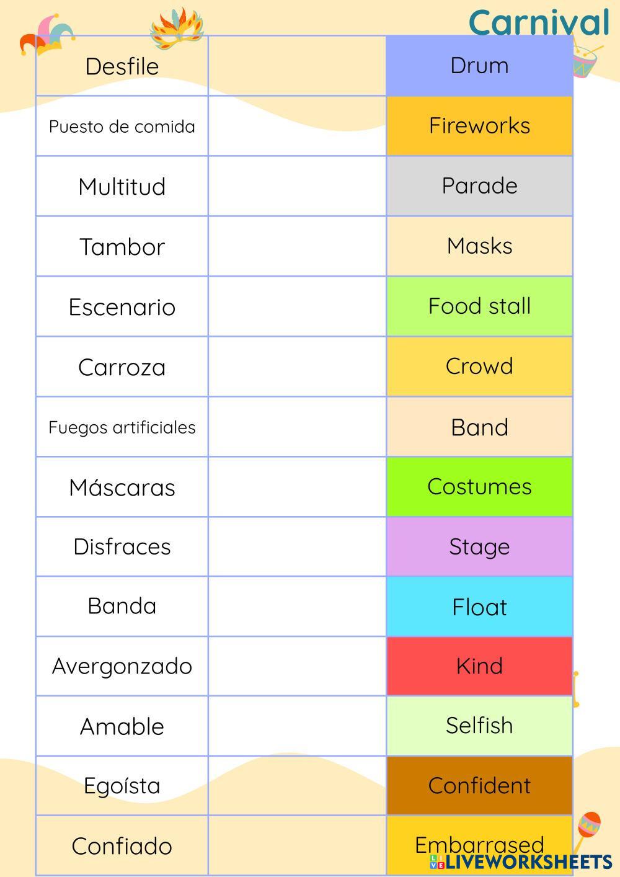Screen dimensions: 620x877
Task: Select the cyan Float tile
Action: (479, 607)
